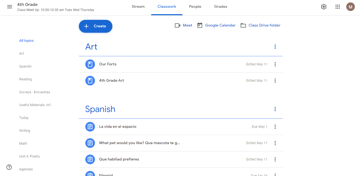Switch to the Stream tab
This screenshot has width=361, height=176.
[138, 7]
